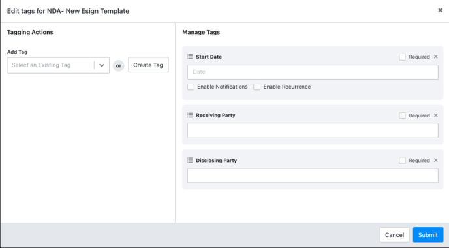This screenshot has width=449, height=248.
Task: Mark Disclosing Party as Required
Action: click(x=402, y=161)
